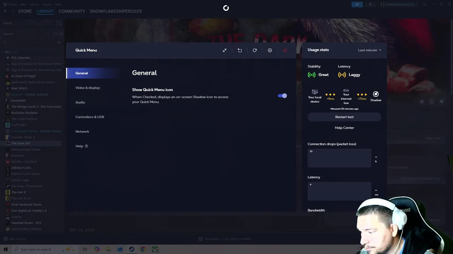Select DREAD FLATS in the Steam library
Image resolution: width=453 pixels, height=254 pixels.
pos(21,168)
